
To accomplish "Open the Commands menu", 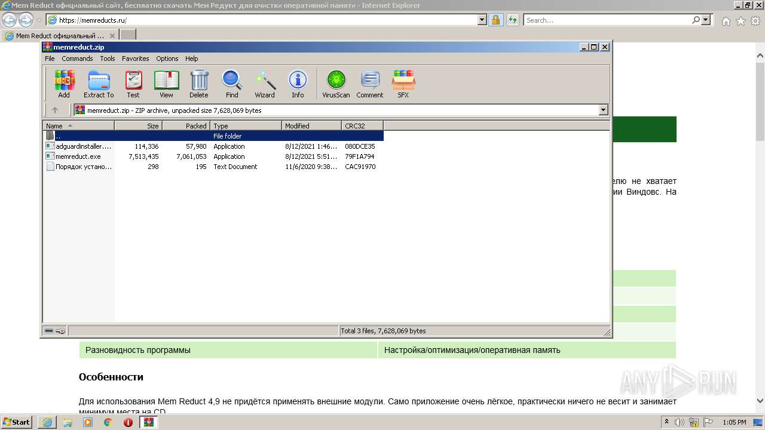I will (77, 59).
